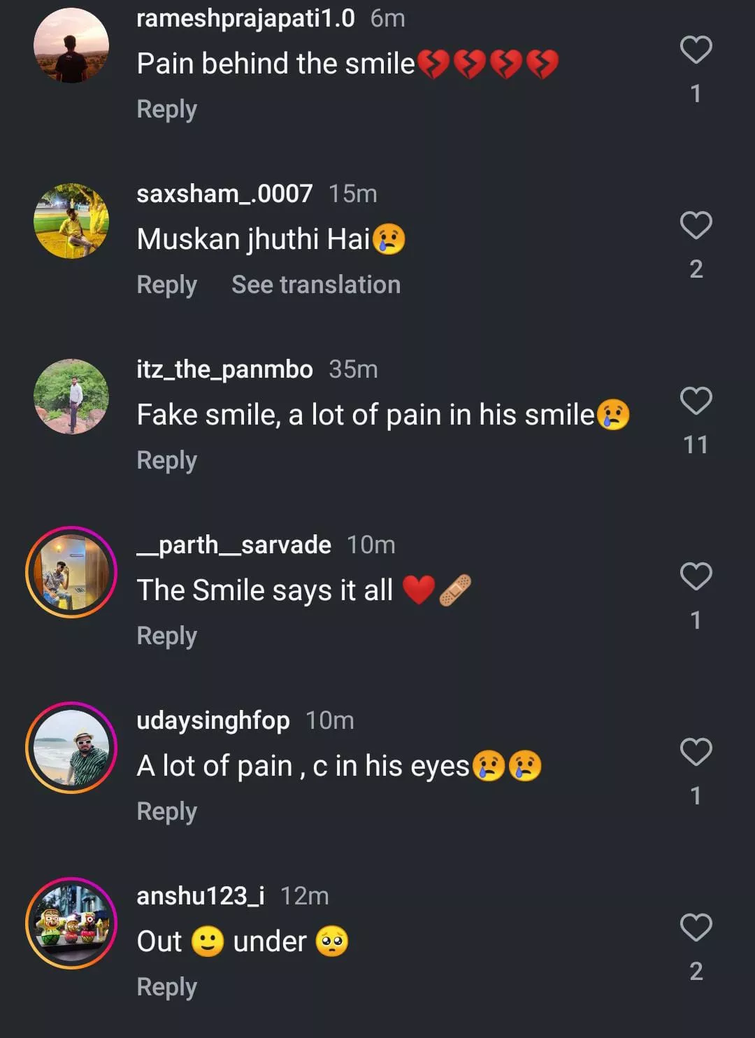Reply to the "Muskan jhuthi Hai" comment

[166, 285]
